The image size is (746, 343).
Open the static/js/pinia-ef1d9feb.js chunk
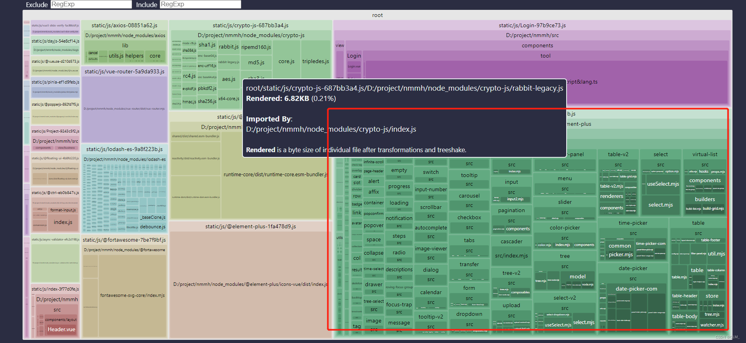[56, 82]
